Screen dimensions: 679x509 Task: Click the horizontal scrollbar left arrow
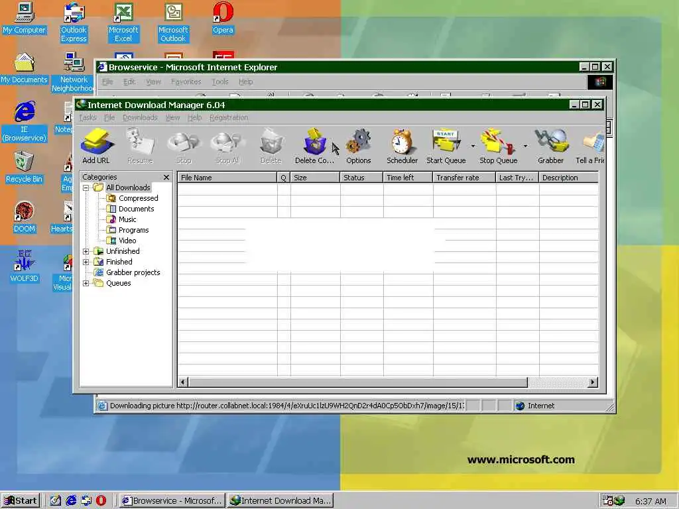point(183,382)
